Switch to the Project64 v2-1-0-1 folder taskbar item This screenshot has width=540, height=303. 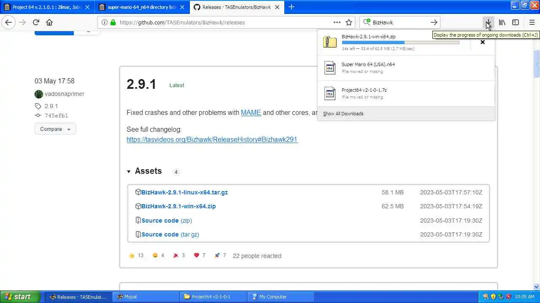213,297
